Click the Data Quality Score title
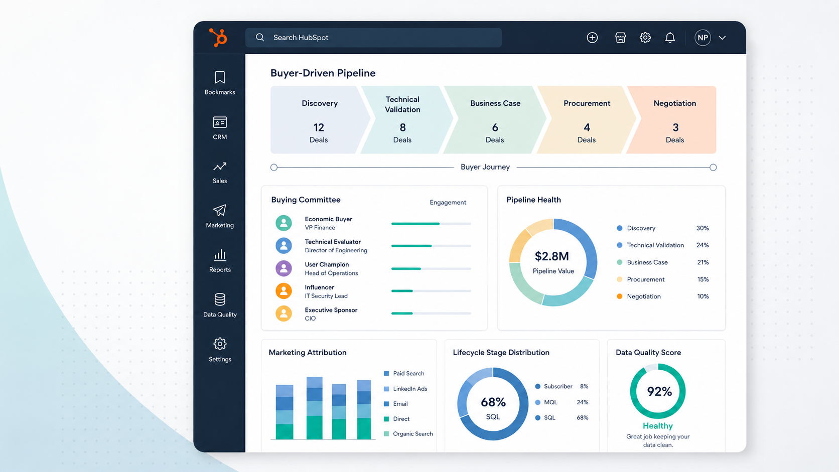The height and width of the screenshot is (472, 839). (648, 353)
